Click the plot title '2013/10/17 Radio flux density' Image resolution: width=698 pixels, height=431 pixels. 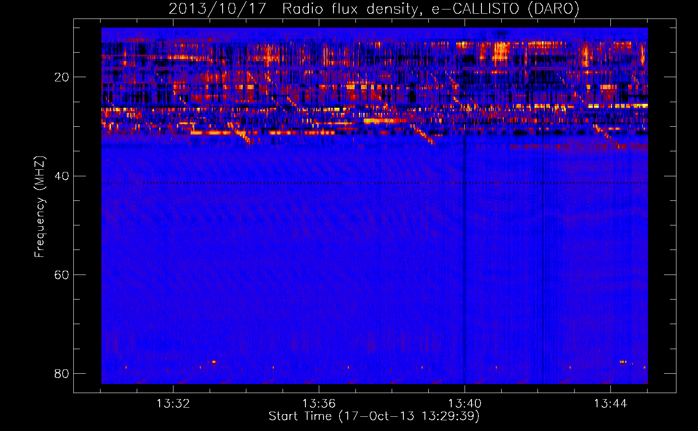point(374,9)
